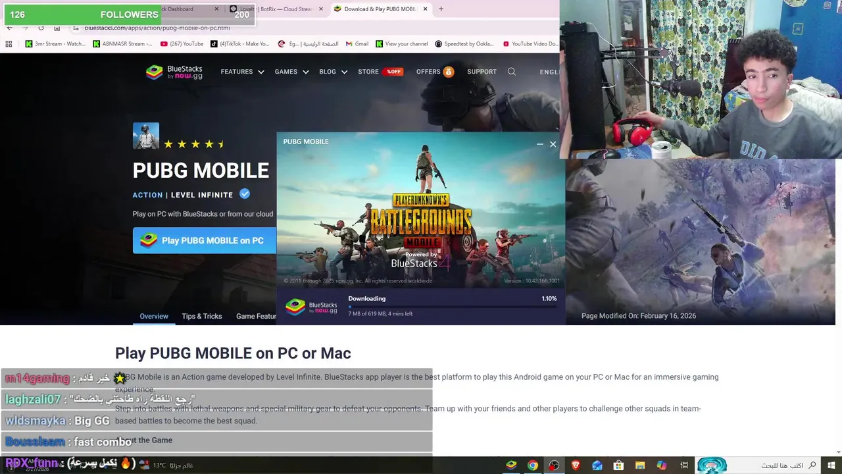This screenshot has height=474, width=842.
Task: Open the ENGLISH language selector
Action: (x=549, y=72)
